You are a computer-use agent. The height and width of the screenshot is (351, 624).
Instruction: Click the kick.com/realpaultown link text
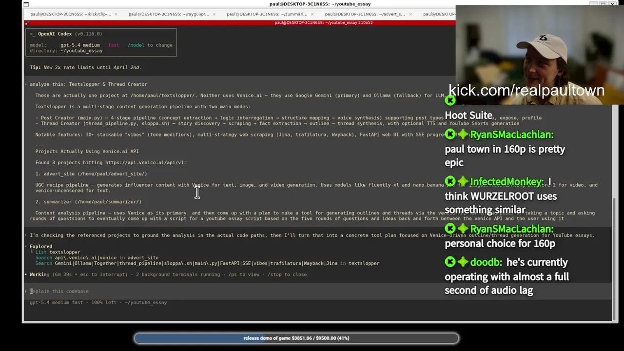point(526,90)
